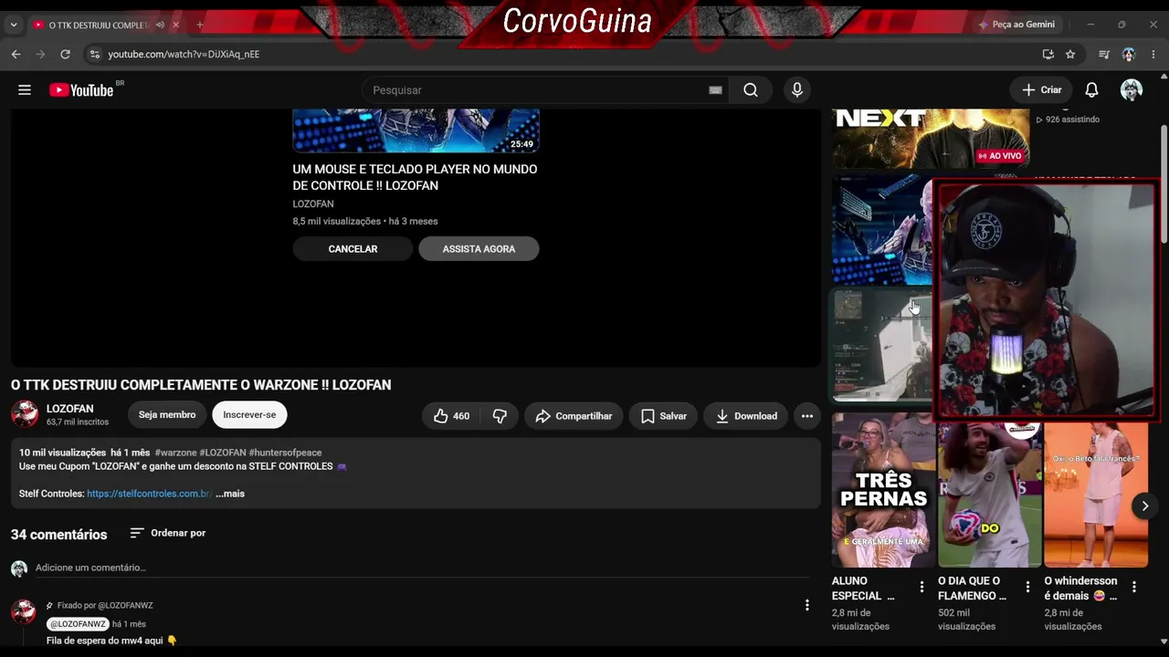
Task: Open more actions menu beside Download
Action: point(807,416)
